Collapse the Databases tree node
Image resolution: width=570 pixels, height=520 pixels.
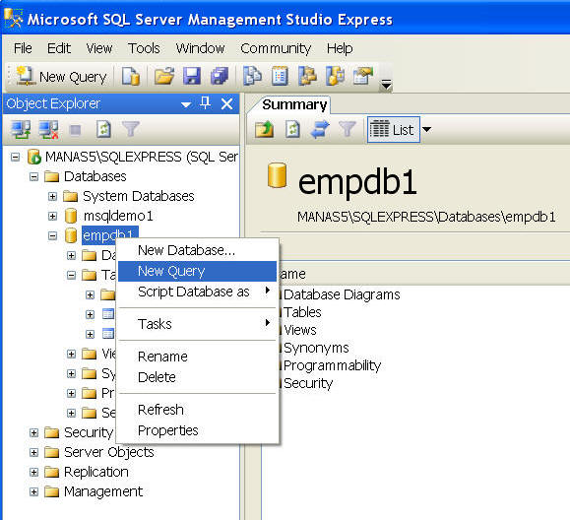(33, 176)
